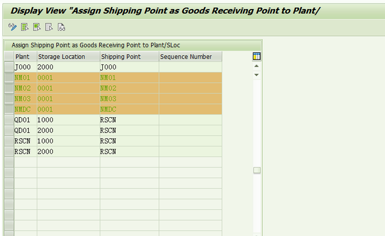Select row marker for plant J000
The height and width of the screenshot is (236, 385).
click(9, 67)
